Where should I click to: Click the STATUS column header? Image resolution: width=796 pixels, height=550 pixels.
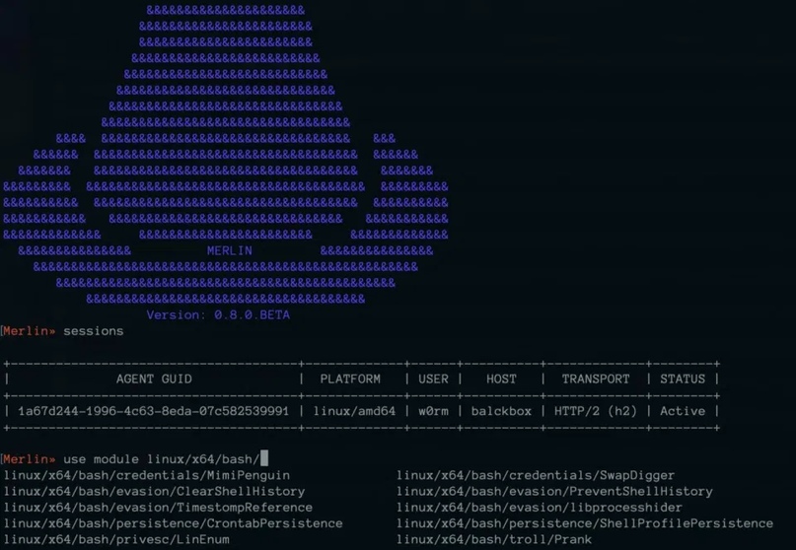pos(683,379)
